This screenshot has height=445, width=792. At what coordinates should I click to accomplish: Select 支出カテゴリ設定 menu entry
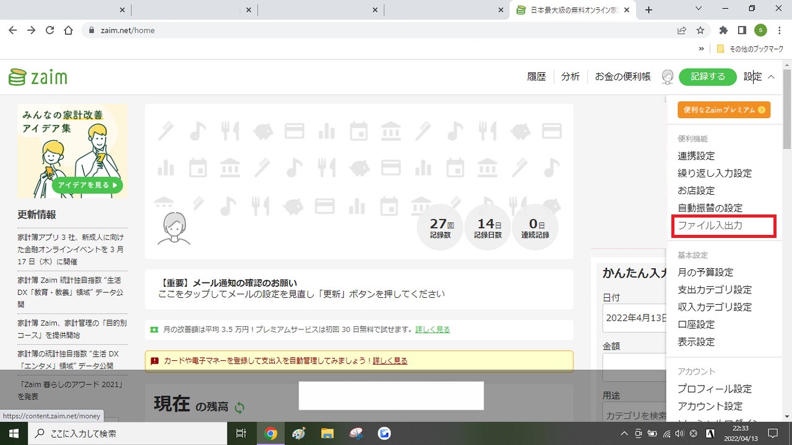point(715,290)
